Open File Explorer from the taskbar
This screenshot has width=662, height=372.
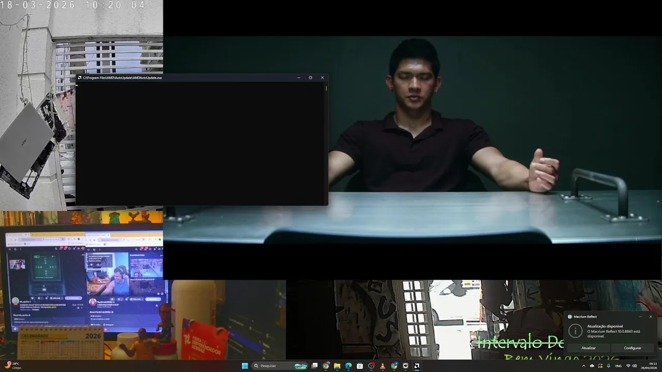337,366
